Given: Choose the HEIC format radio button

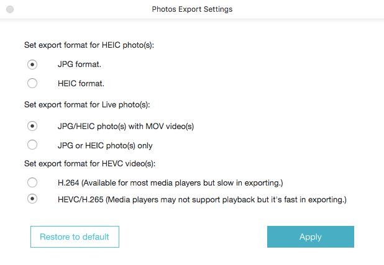Looking at the screenshot, I should coord(32,83).
